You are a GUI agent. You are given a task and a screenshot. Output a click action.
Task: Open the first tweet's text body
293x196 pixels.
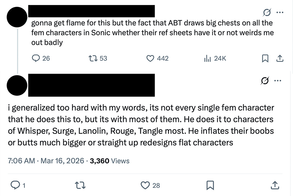coord(152,33)
